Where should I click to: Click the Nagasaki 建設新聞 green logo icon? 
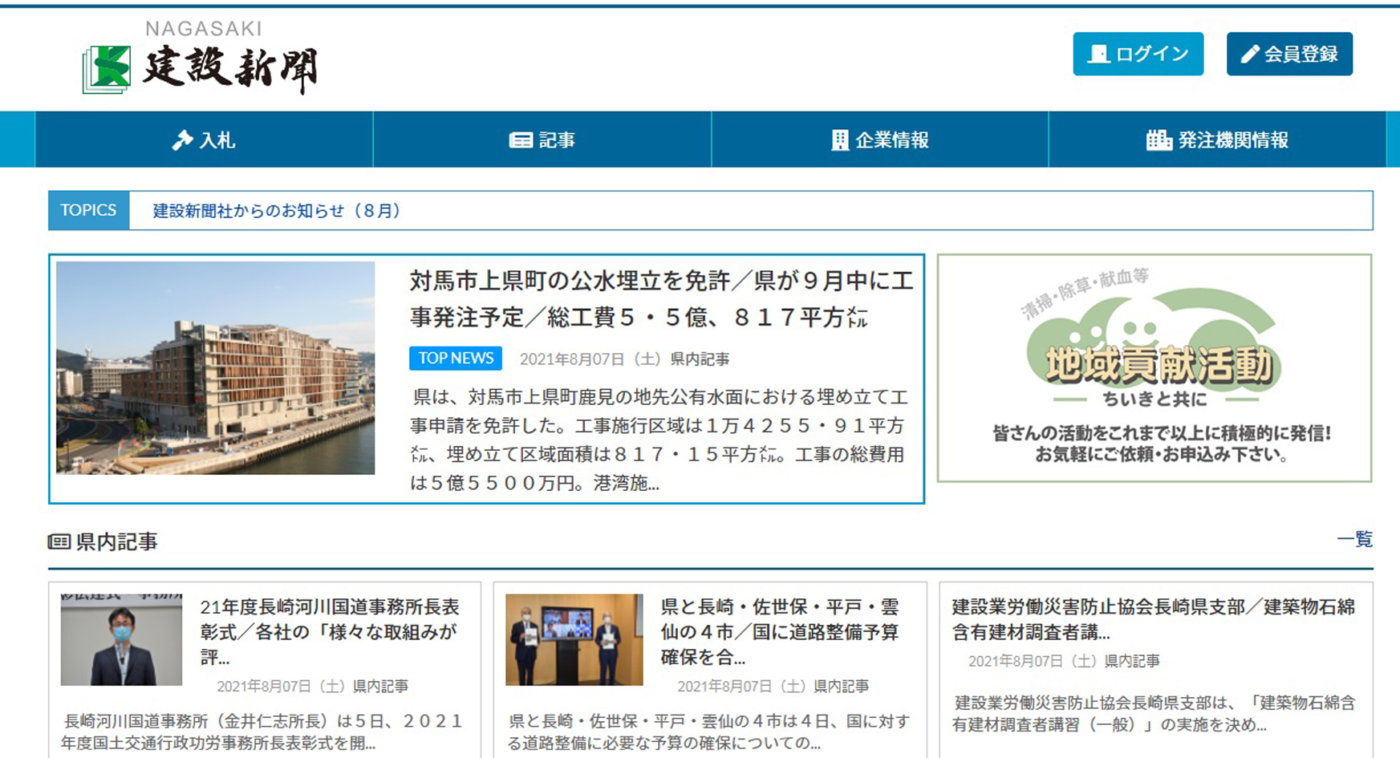tap(107, 69)
